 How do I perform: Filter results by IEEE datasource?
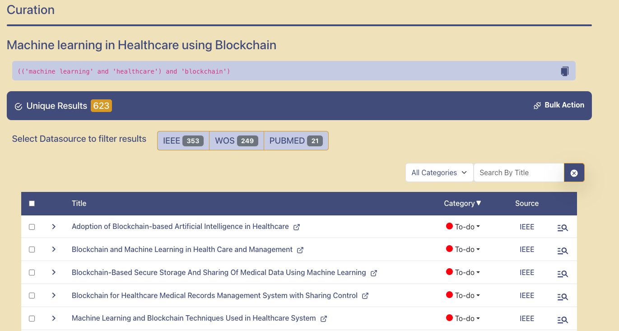click(183, 140)
